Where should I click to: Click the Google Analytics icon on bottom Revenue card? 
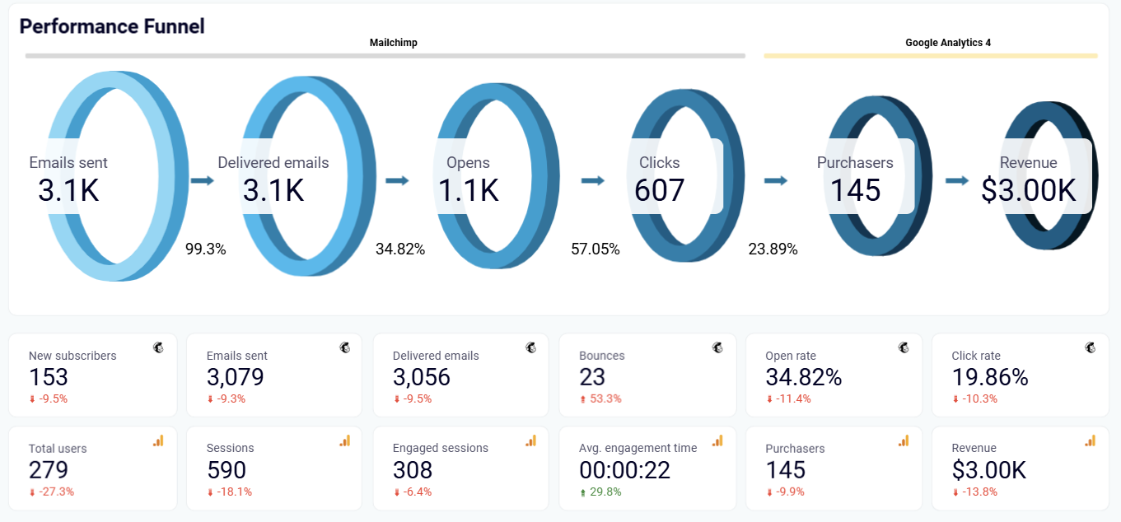pyautogui.click(x=1091, y=440)
